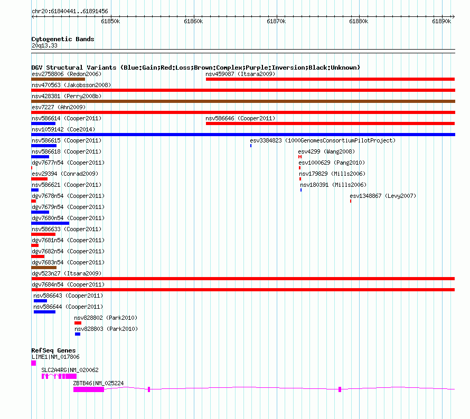Image resolution: width=470 pixels, height=419 pixels.
Task: Open nsv470563 (Jakobsson2008) variant
Action: 71,85
